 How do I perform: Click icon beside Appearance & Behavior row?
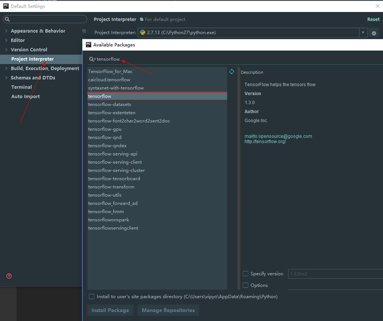click(x=84, y=31)
